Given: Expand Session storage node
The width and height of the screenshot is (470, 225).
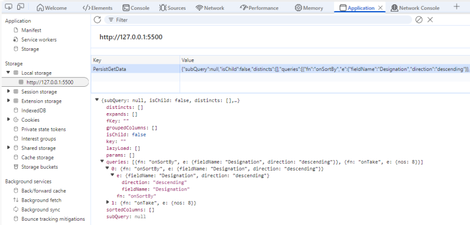Looking at the screenshot, I should pyautogui.click(x=9, y=92).
